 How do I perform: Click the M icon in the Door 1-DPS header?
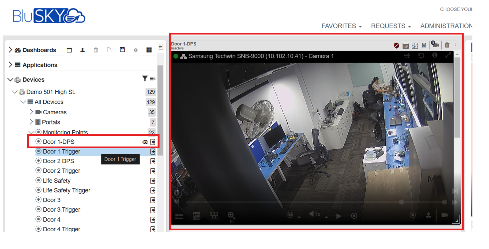[424, 45]
